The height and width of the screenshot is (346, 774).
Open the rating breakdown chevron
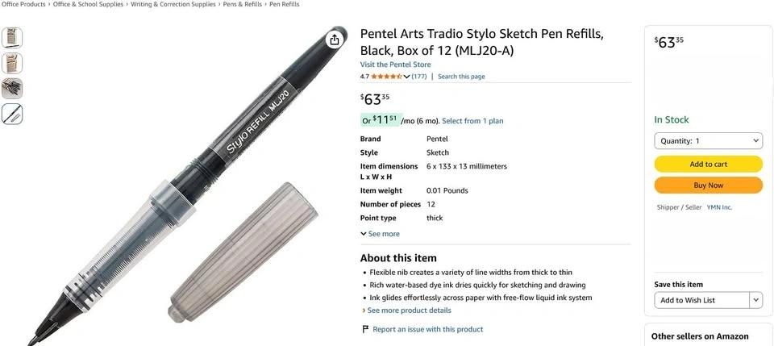click(x=406, y=77)
